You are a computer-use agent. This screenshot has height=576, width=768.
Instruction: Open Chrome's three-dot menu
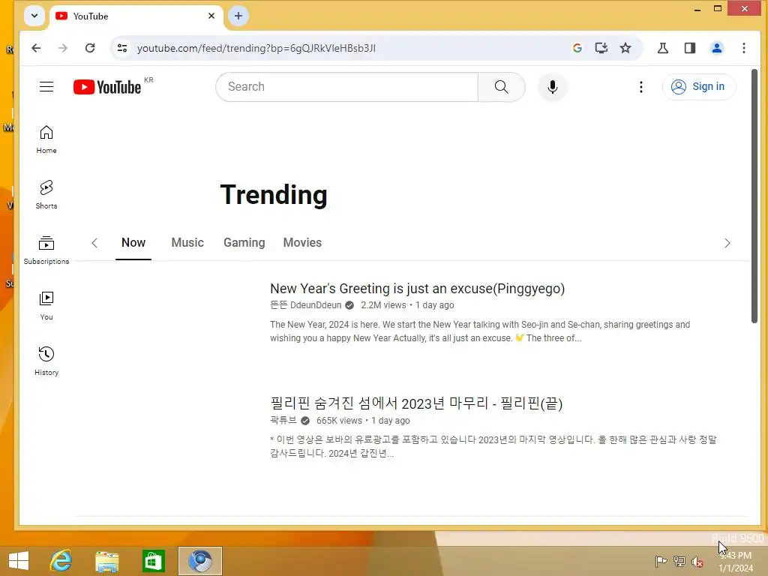point(743,48)
